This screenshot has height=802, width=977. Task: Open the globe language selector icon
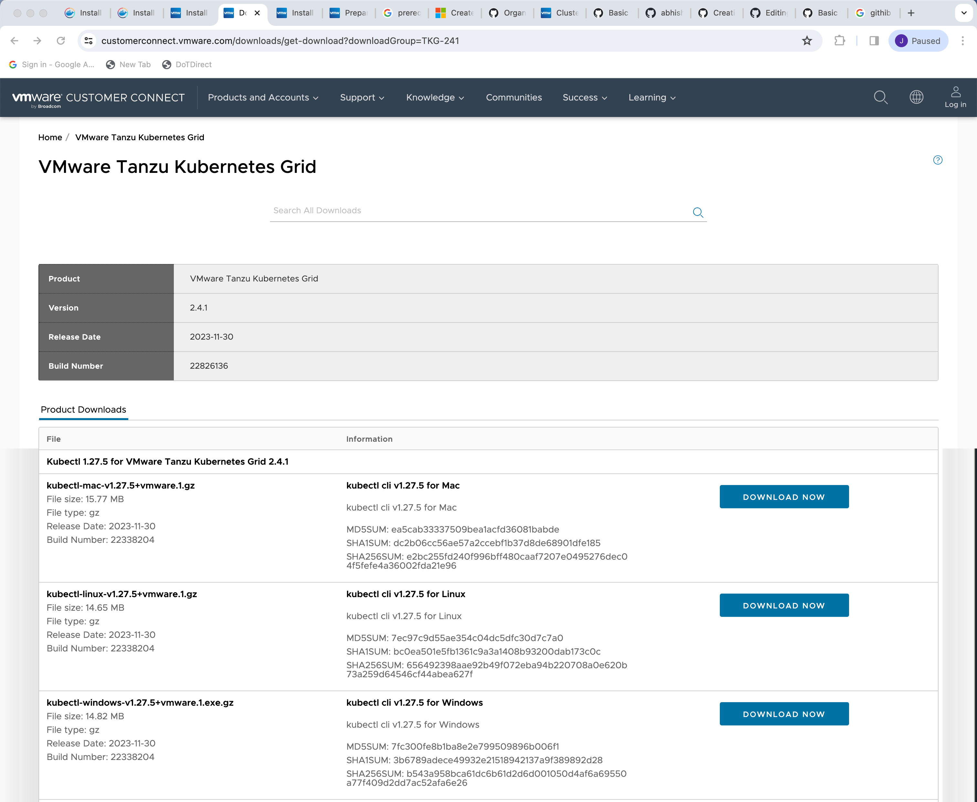coord(916,97)
